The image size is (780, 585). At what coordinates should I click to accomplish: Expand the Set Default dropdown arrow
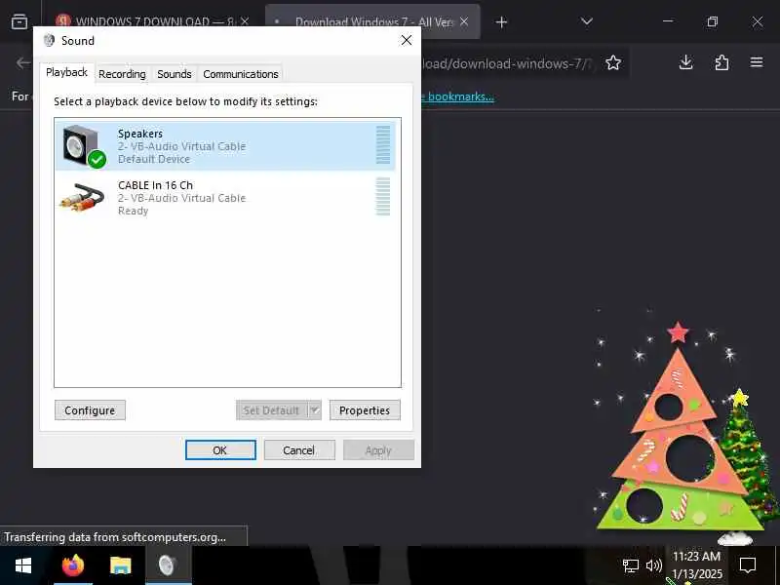[314, 410]
